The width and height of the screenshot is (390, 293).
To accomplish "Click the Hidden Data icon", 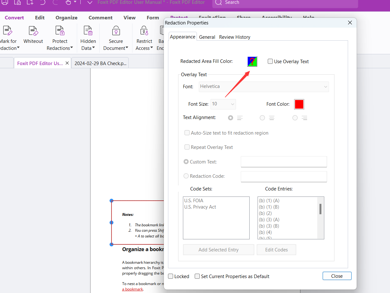I will coord(88,32).
